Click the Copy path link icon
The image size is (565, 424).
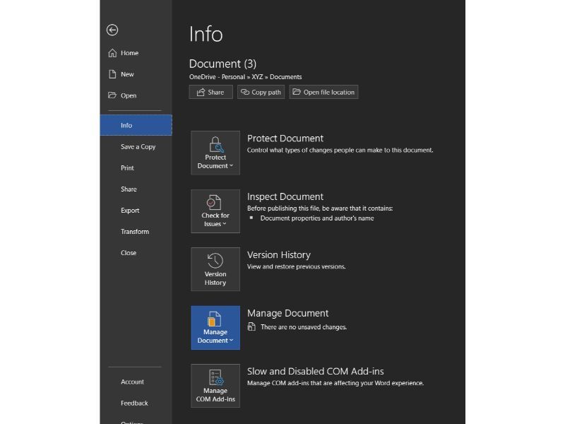pyautogui.click(x=244, y=92)
